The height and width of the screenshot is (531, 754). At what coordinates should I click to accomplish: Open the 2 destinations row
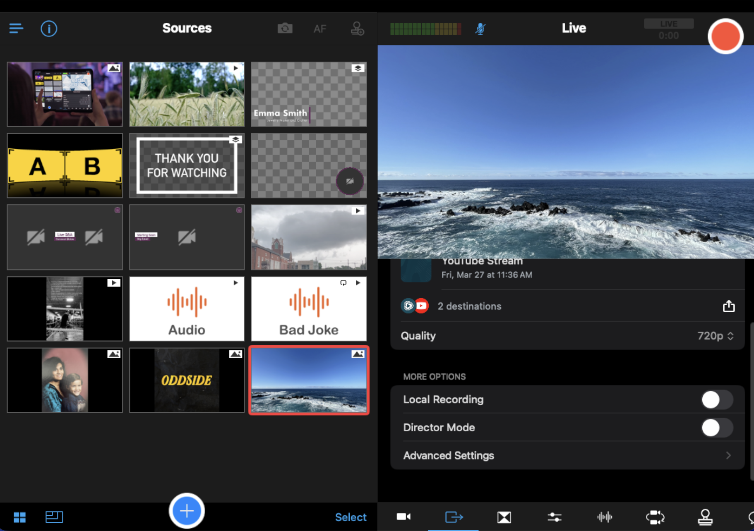(568, 306)
